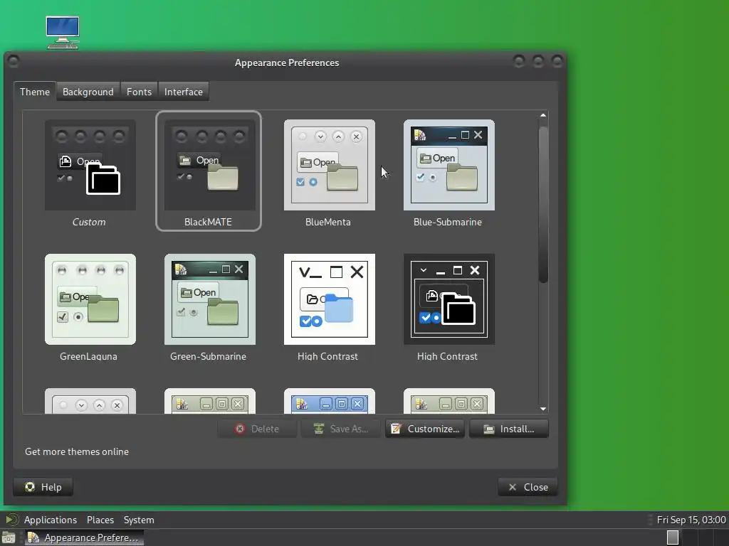Click the Customize button's pencil icon
Screen dimensions: 729x546
pyautogui.click(x=396, y=429)
